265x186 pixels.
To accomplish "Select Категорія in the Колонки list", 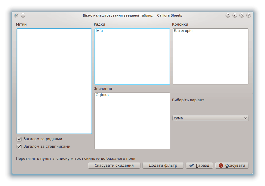I will 183,31.
